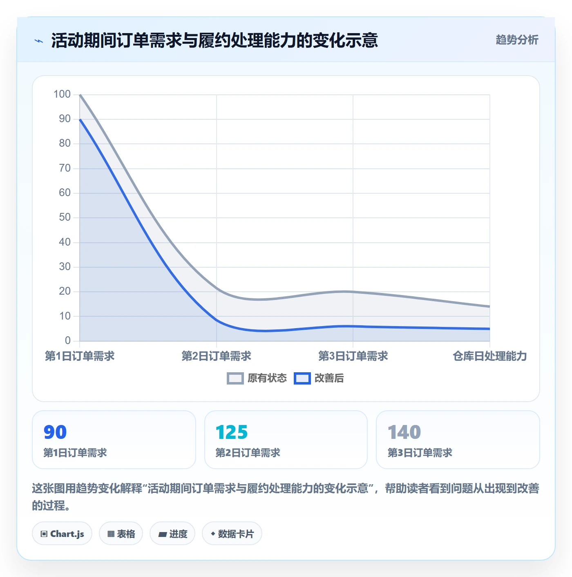Click the diamond icon on 数据卡片 tag

213,534
